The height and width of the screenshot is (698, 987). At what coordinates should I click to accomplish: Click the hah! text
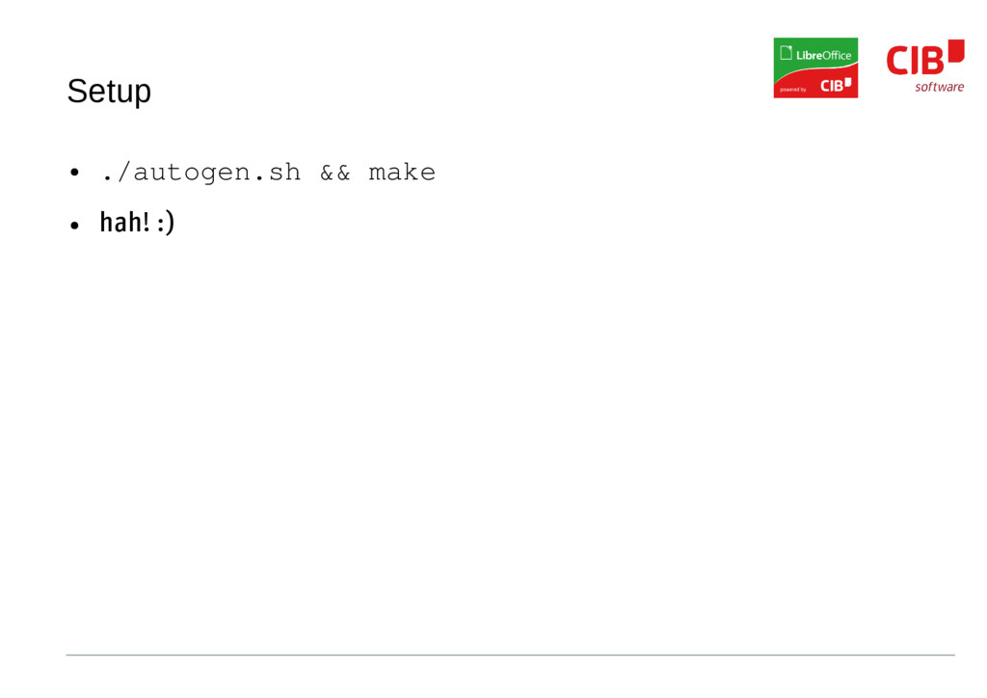pyautogui.click(x=124, y=222)
